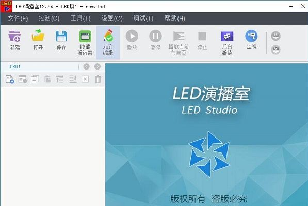Start playback with the 播放 button
The image size is (308, 206).
[x=132, y=40]
